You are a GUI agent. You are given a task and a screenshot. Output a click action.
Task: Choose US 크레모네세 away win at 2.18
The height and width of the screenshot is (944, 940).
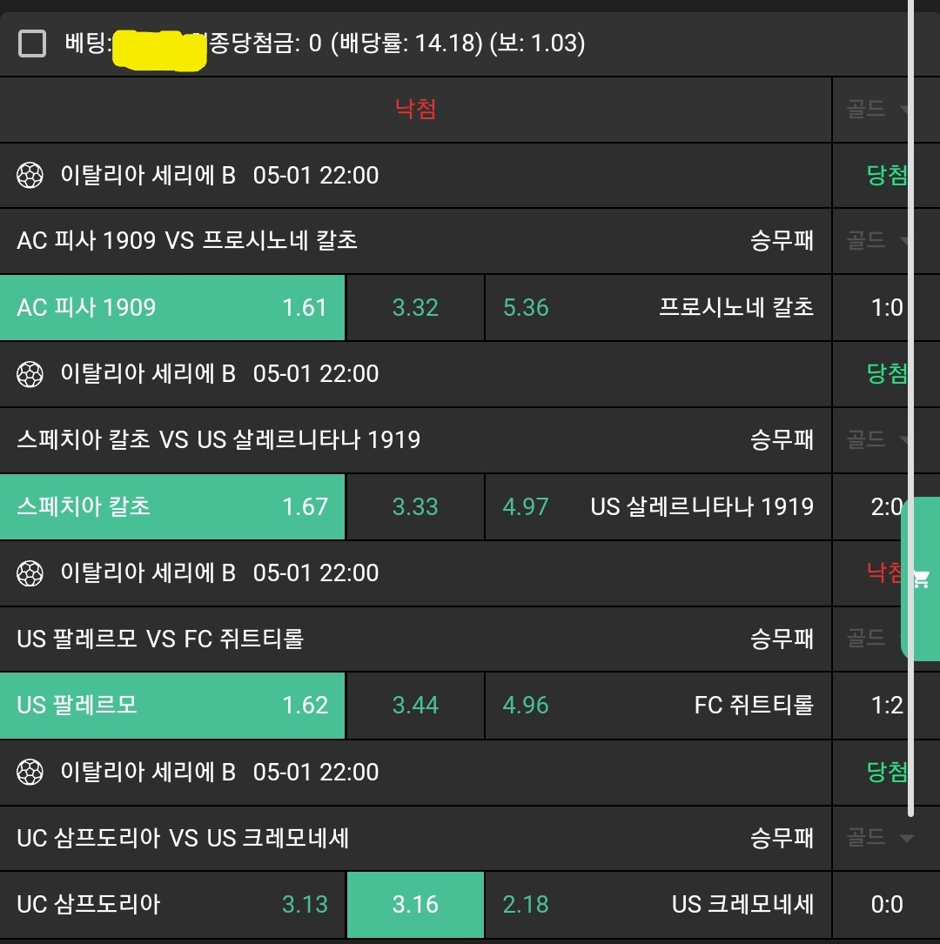(x=658, y=905)
